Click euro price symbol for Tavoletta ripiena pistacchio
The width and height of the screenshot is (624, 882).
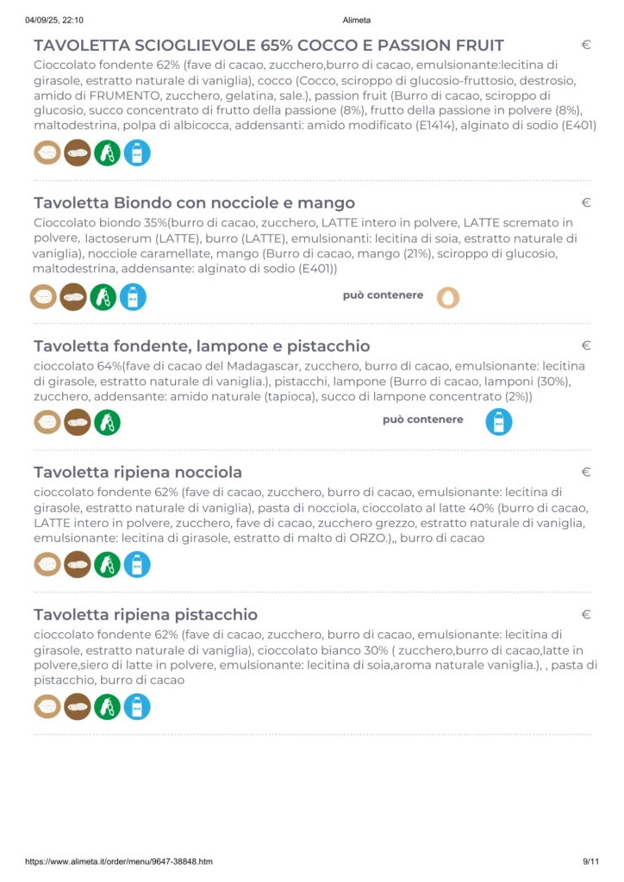pos(586,615)
